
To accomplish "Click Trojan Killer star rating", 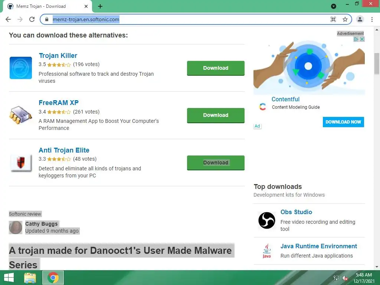I will (x=59, y=65).
